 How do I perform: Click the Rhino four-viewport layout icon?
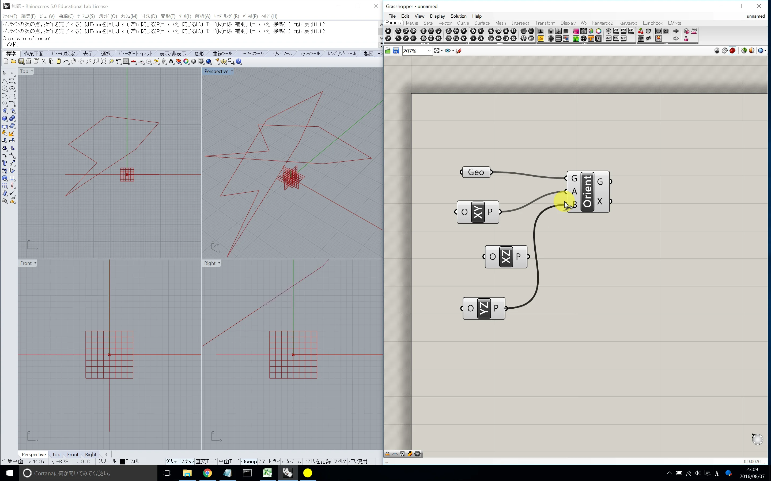tap(126, 62)
